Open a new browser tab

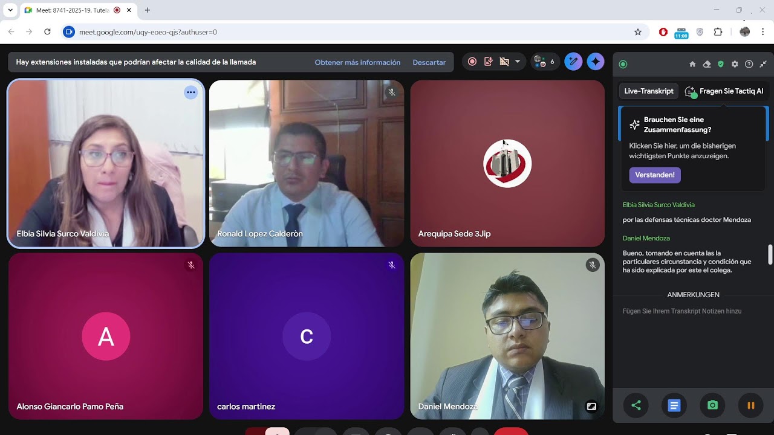coord(148,10)
